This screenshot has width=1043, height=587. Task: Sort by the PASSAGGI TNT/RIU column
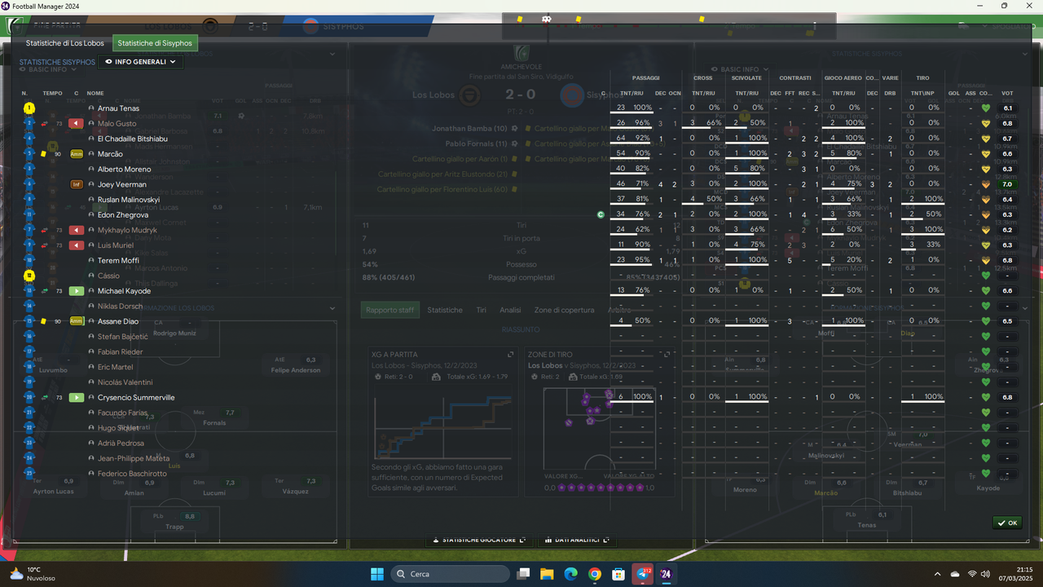pyautogui.click(x=632, y=93)
